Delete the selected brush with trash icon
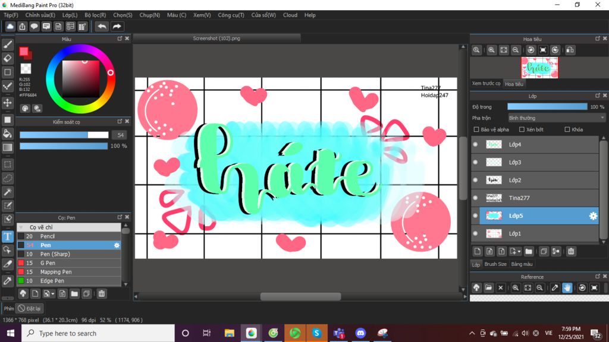Viewport: 609px width, 342px height. coord(101,293)
